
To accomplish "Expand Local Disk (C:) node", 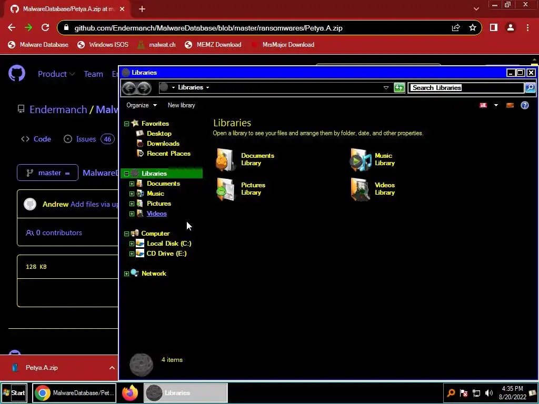I will 132,244.
